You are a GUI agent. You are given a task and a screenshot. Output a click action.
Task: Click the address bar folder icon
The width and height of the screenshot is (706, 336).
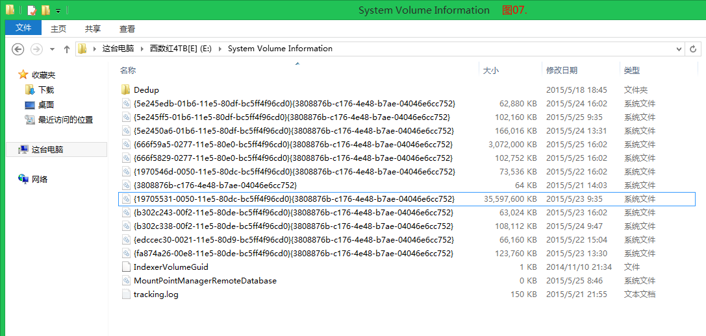point(82,49)
